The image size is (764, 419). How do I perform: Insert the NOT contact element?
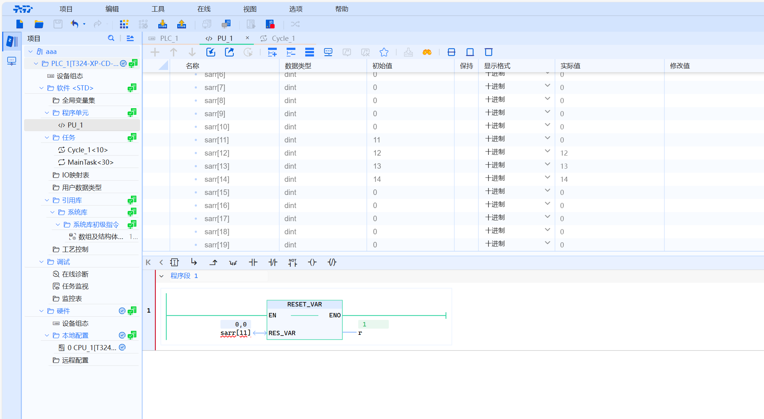(292, 262)
